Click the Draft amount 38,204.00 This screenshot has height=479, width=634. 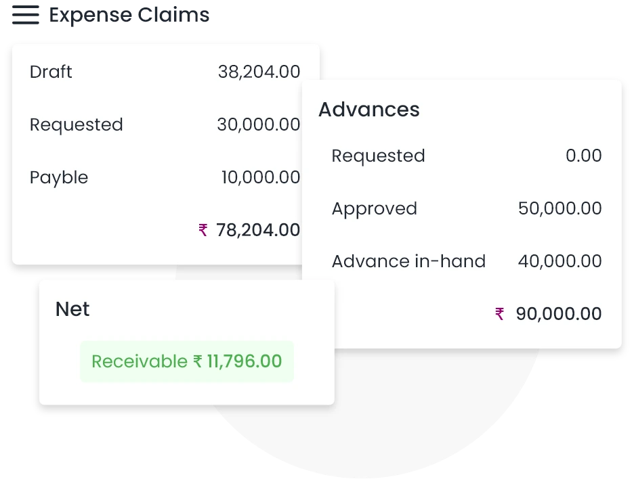[x=259, y=72]
